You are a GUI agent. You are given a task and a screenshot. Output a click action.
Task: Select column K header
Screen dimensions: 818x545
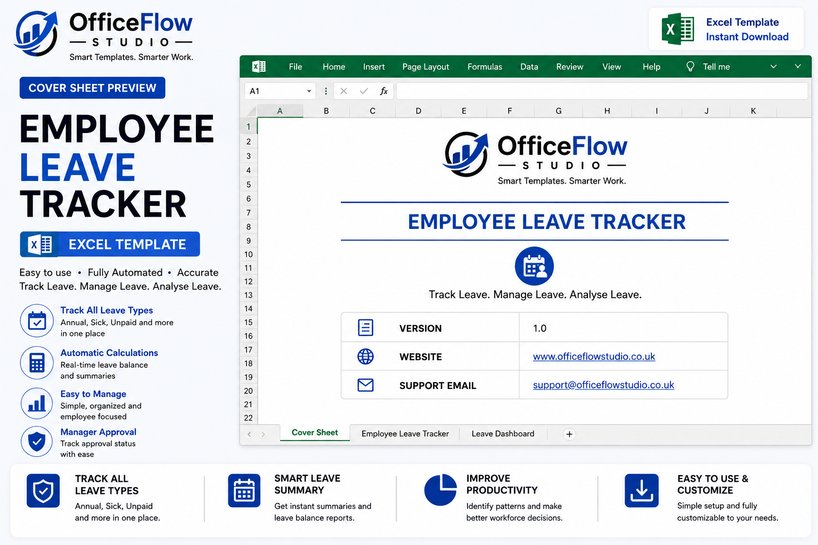(x=753, y=111)
